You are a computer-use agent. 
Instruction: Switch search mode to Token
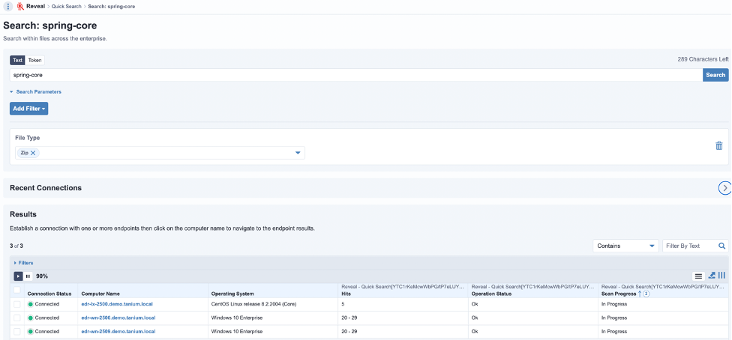pos(34,60)
